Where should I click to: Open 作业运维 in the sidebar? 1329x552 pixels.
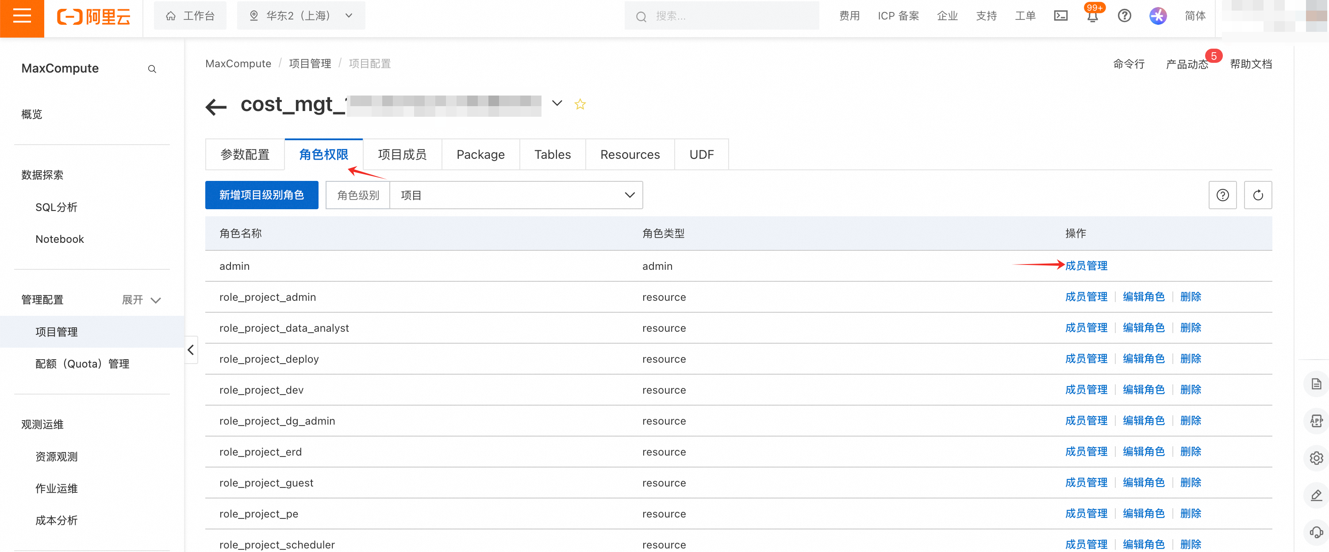[56, 489]
